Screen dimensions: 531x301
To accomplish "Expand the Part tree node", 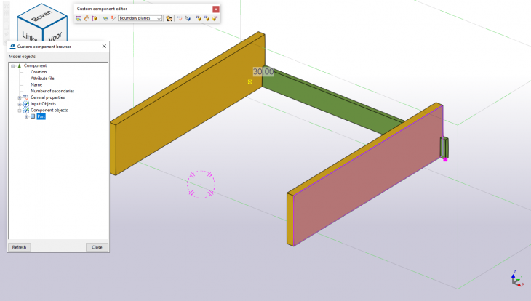I will [26, 117].
